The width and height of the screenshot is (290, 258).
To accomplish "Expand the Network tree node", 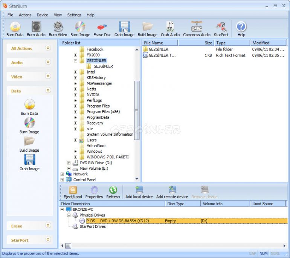I will tap(62, 174).
